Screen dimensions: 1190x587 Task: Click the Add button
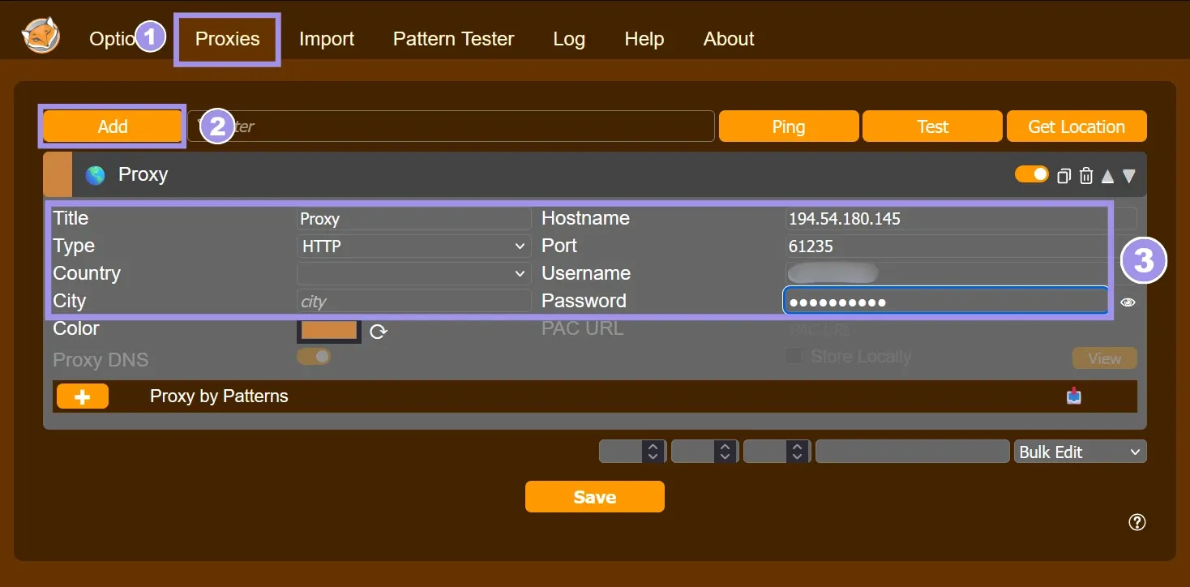(113, 126)
